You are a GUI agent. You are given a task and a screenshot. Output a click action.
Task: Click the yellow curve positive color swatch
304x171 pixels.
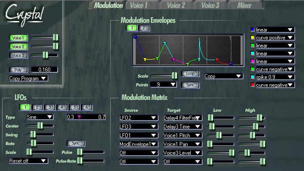click(x=252, y=37)
